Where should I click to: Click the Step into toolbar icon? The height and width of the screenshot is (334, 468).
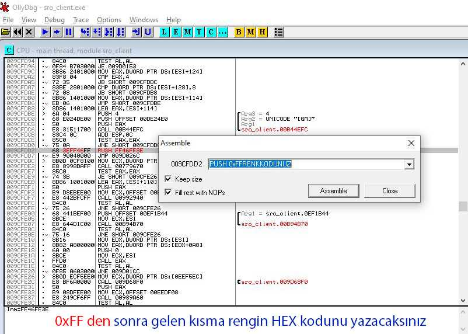click(x=85, y=32)
